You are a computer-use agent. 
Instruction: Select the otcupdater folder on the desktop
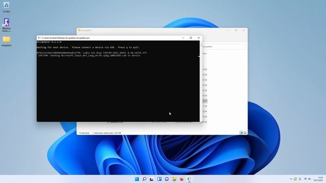[7, 41]
